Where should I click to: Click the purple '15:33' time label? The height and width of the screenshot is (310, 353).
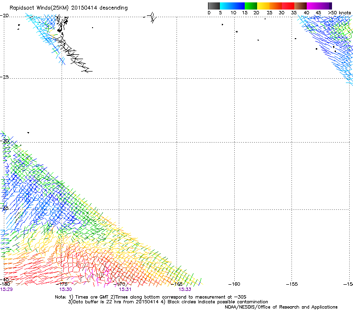tap(185, 289)
